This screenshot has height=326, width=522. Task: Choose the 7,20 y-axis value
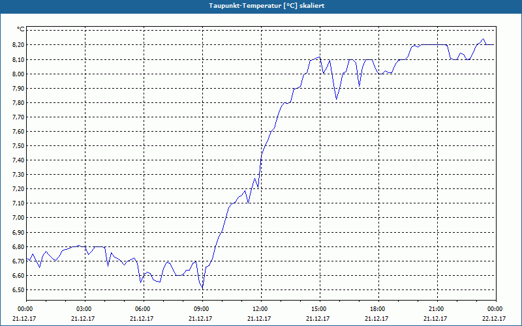tap(18, 188)
